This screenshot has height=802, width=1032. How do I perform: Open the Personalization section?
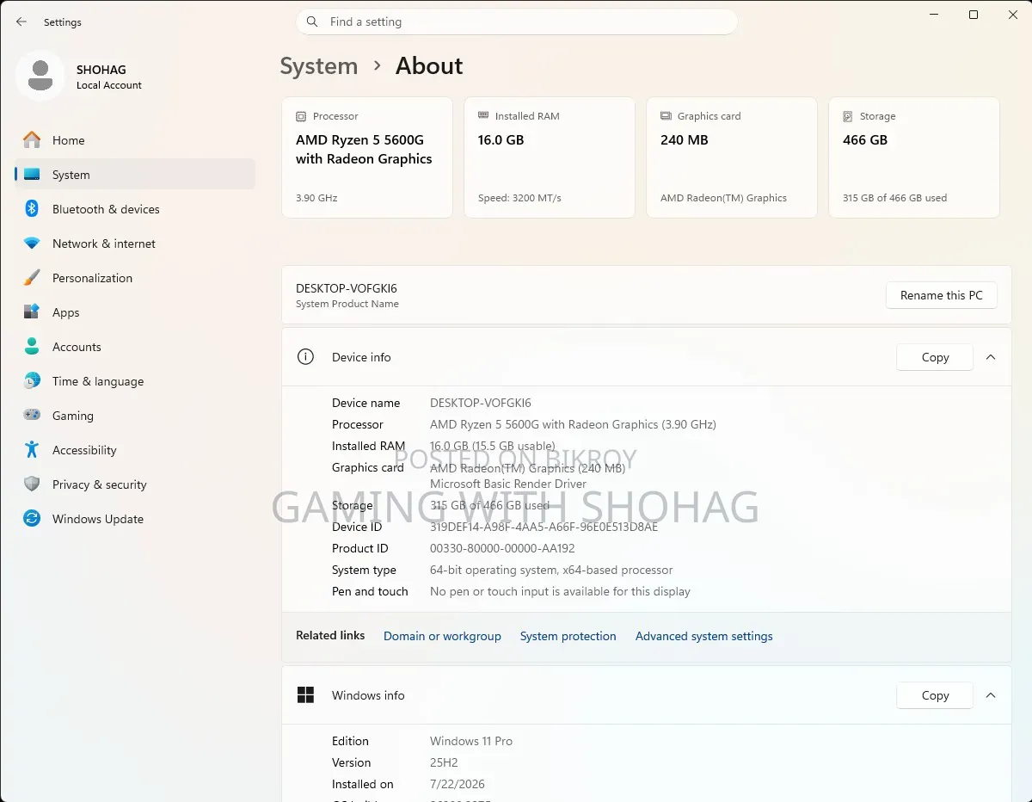coord(135,277)
